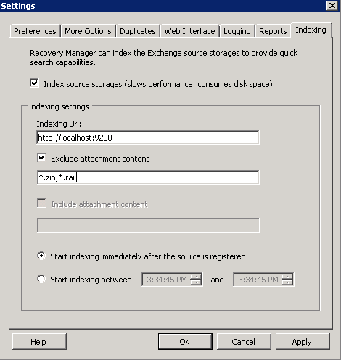The width and height of the screenshot is (341, 360).
Task: Click the Cancel button
Action: [244, 342]
